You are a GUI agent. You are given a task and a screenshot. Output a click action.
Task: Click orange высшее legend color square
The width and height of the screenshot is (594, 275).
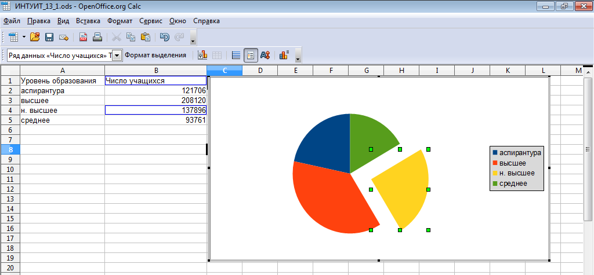(x=495, y=163)
